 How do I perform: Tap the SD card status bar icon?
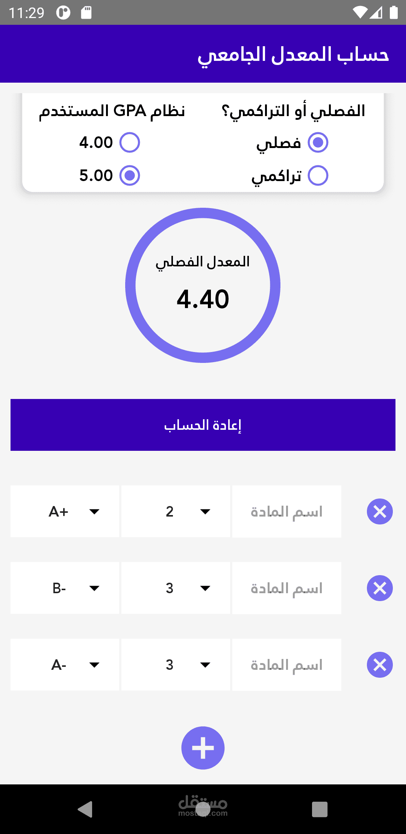tap(86, 13)
